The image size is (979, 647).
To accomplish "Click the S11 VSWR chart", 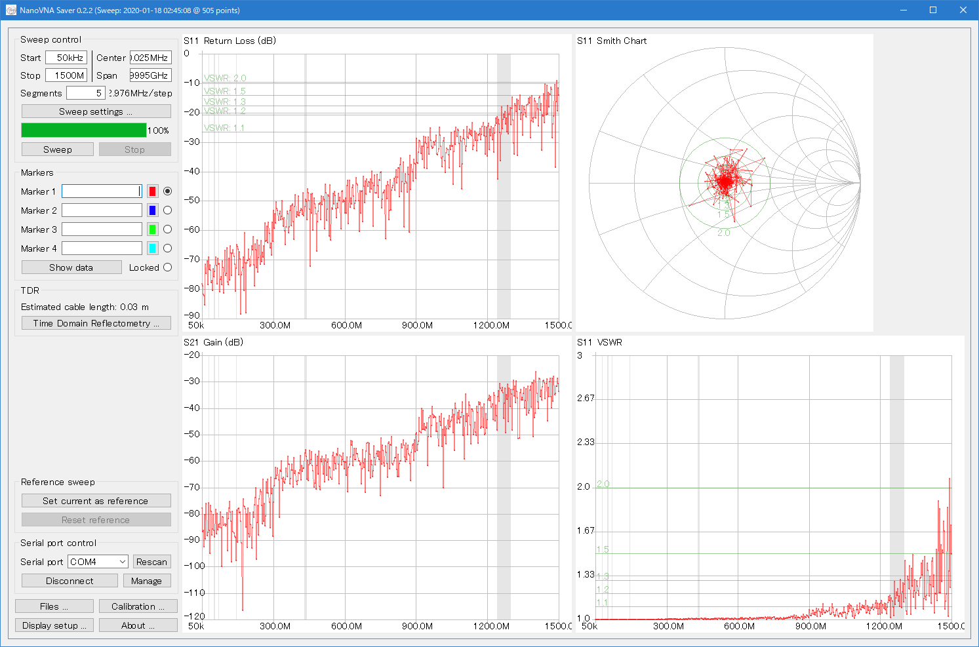I will (x=770, y=484).
